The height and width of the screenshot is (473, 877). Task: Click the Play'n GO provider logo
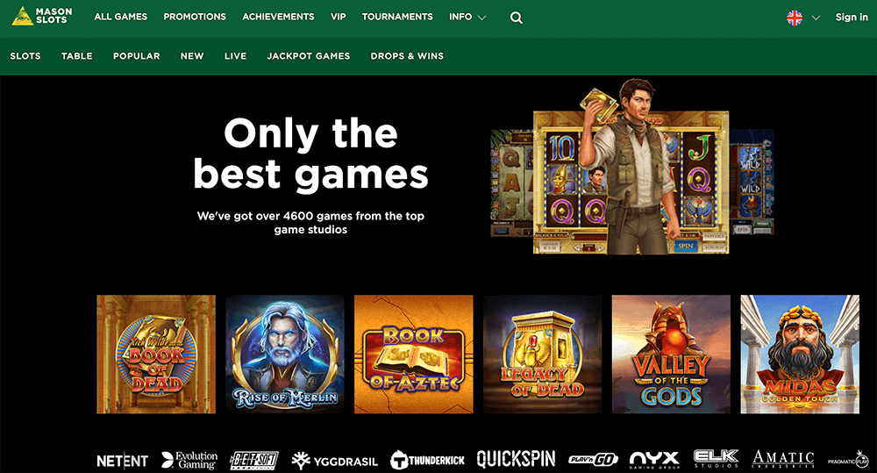click(x=593, y=460)
